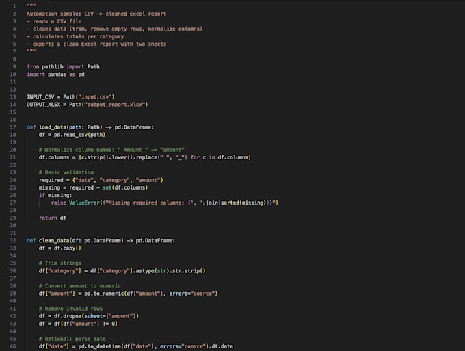Viewport: 465px width, 351px height.
Task: Place cursor on 'import pandas as pd'
Action: click(56, 74)
